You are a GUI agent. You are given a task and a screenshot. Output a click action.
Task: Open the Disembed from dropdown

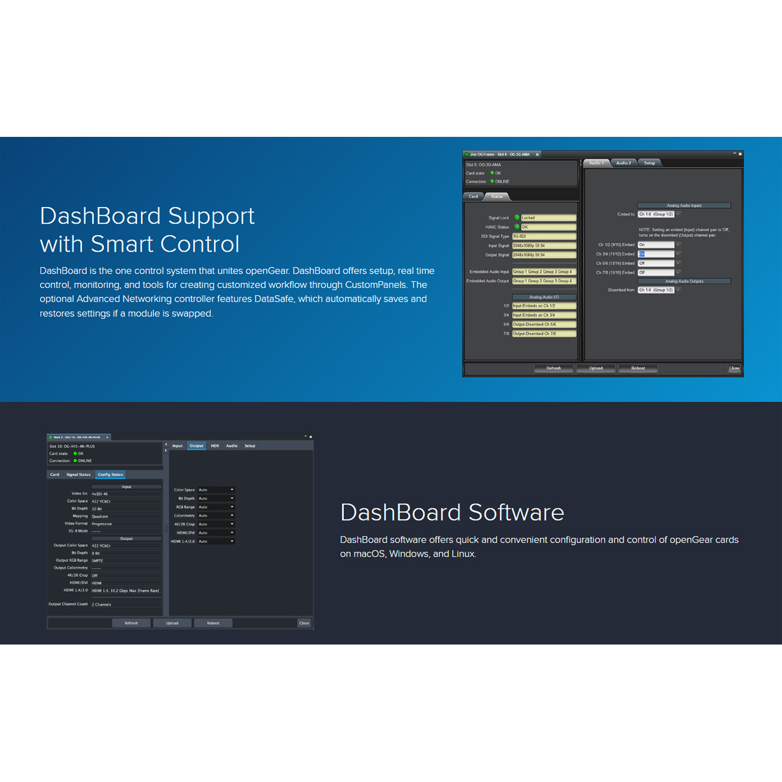pos(678,290)
